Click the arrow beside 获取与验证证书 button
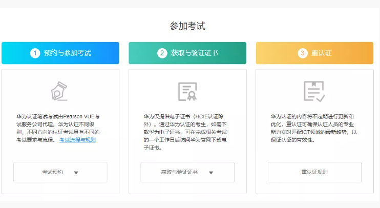 coord(211,173)
